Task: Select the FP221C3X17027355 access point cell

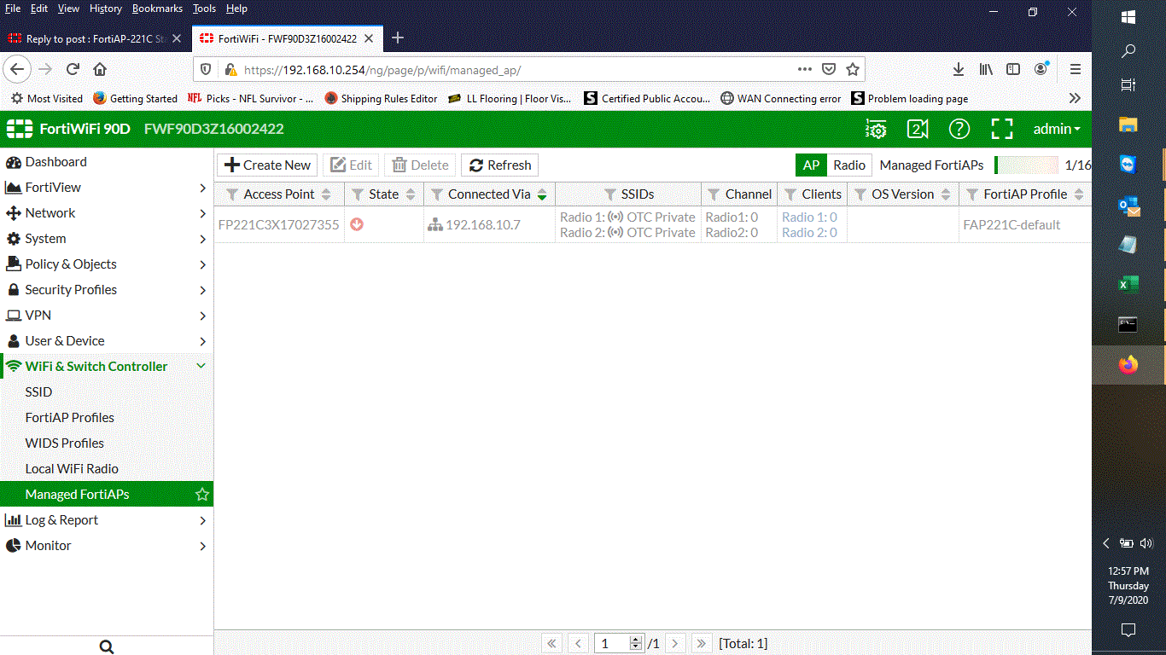Action: coord(279,225)
